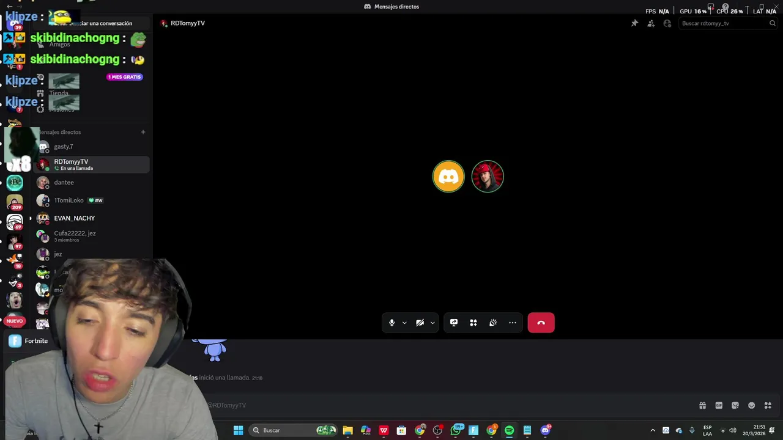Open WhatsApp from the taskbar
This screenshot has height=440, width=783.
pos(456,430)
